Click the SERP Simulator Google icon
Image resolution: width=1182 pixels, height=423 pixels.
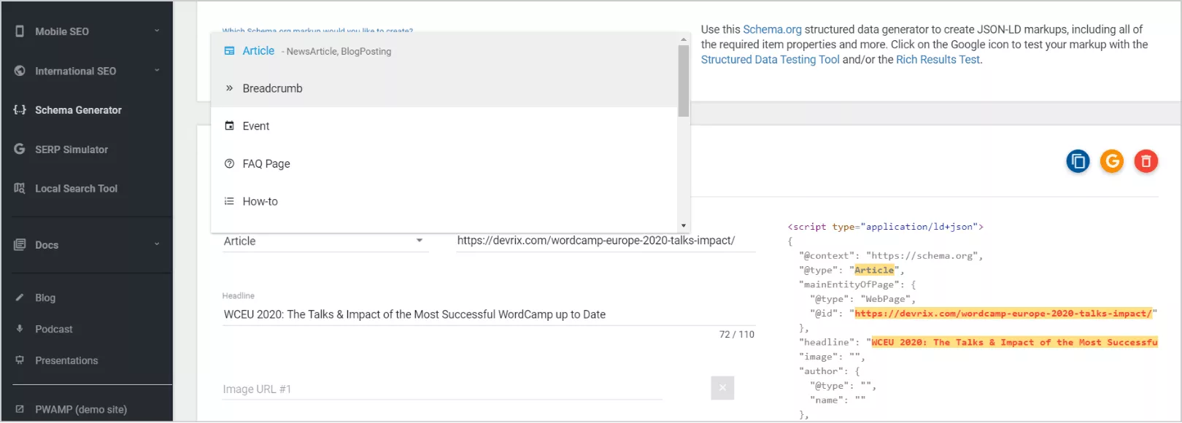point(20,149)
